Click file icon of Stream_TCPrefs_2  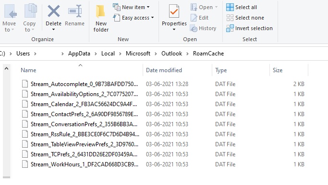[x=25, y=154]
